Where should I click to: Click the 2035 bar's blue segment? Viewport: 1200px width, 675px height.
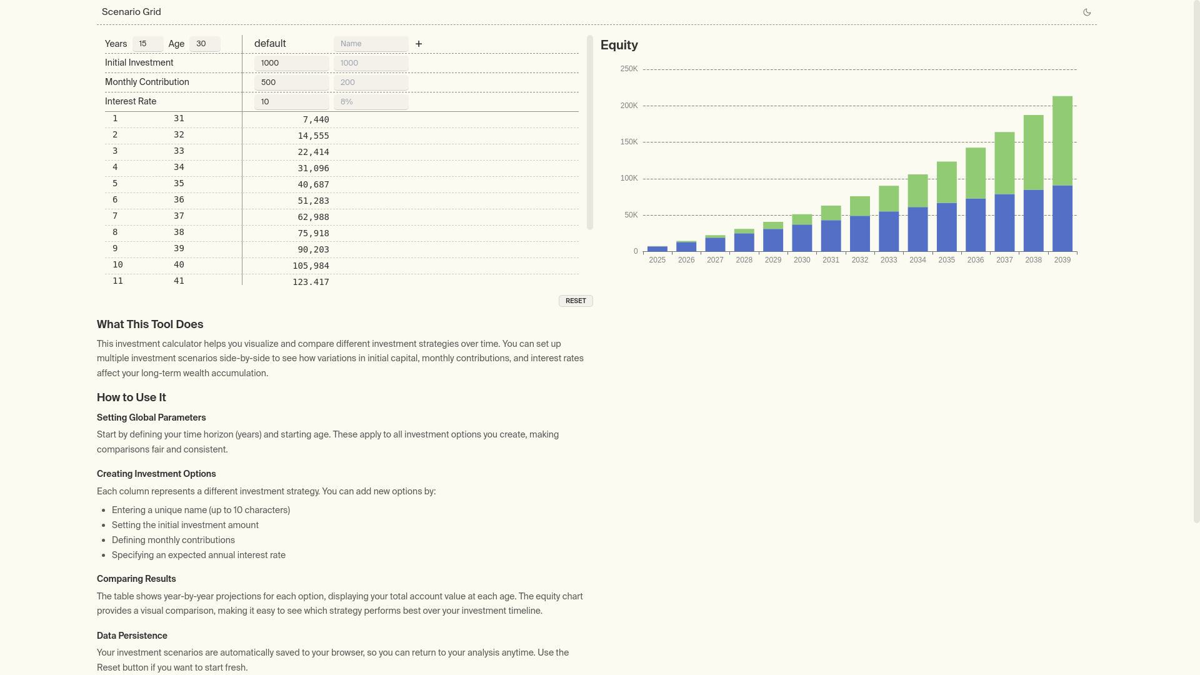coord(946,227)
